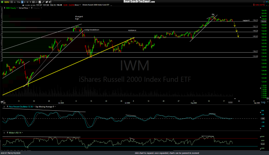Select the D daily timeframe button
Image resolution: width=269 pixels, height=155 pixels.
coord(25,2)
